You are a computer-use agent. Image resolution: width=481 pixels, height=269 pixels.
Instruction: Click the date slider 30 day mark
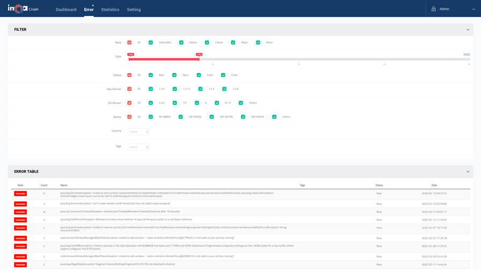coord(467,55)
